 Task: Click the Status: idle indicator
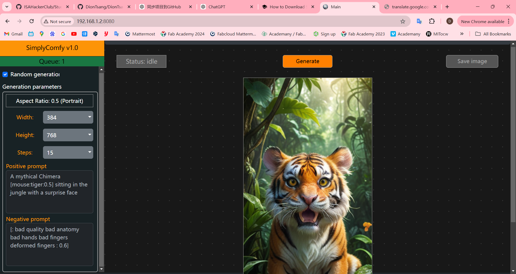tap(141, 61)
